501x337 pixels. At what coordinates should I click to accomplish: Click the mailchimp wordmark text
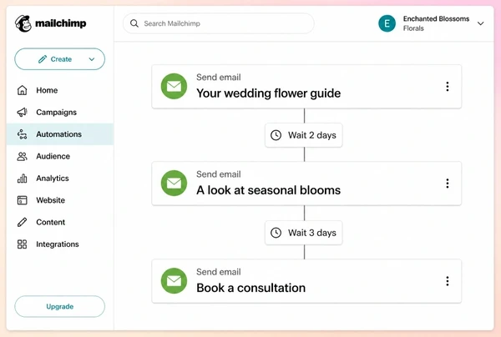(61, 23)
